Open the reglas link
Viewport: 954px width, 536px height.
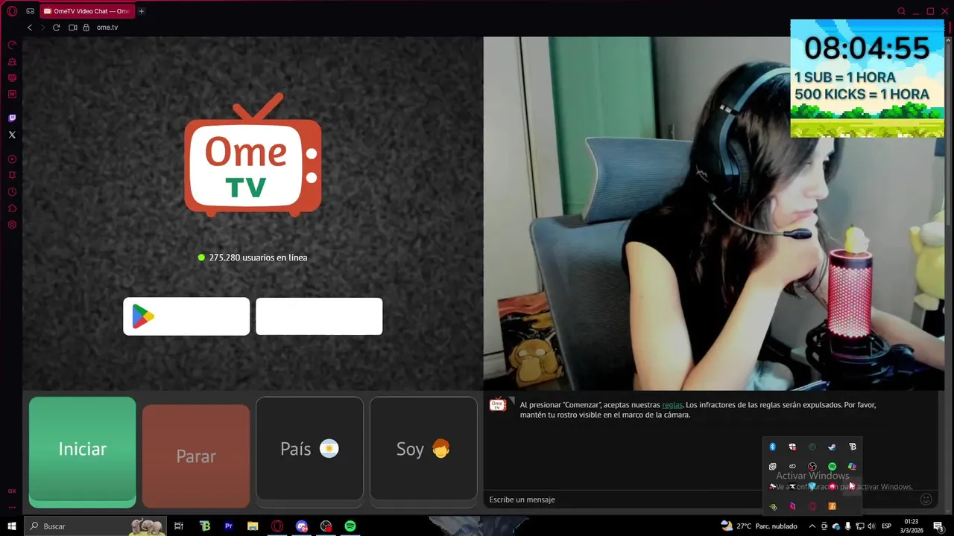pyautogui.click(x=672, y=405)
